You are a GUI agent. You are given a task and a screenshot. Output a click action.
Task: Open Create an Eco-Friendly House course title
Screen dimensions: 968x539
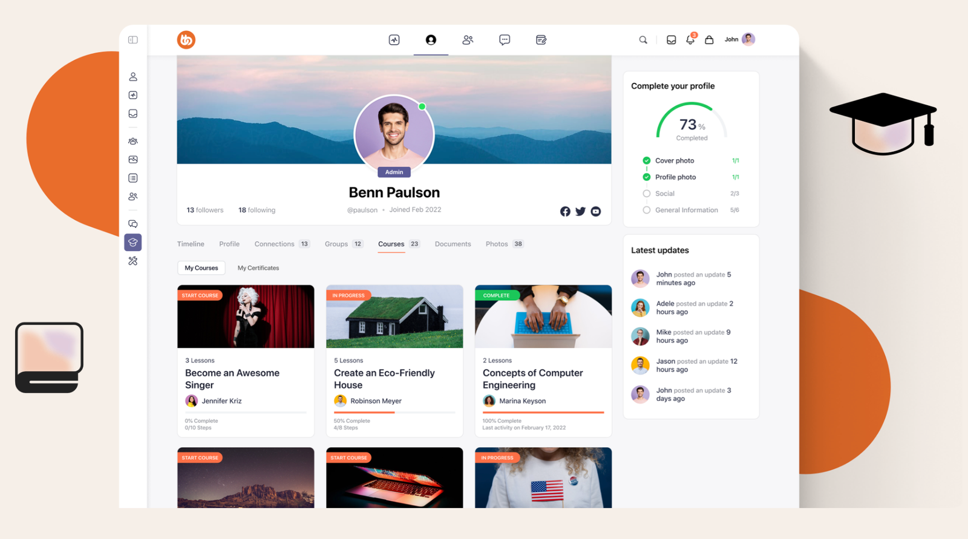[x=384, y=379]
